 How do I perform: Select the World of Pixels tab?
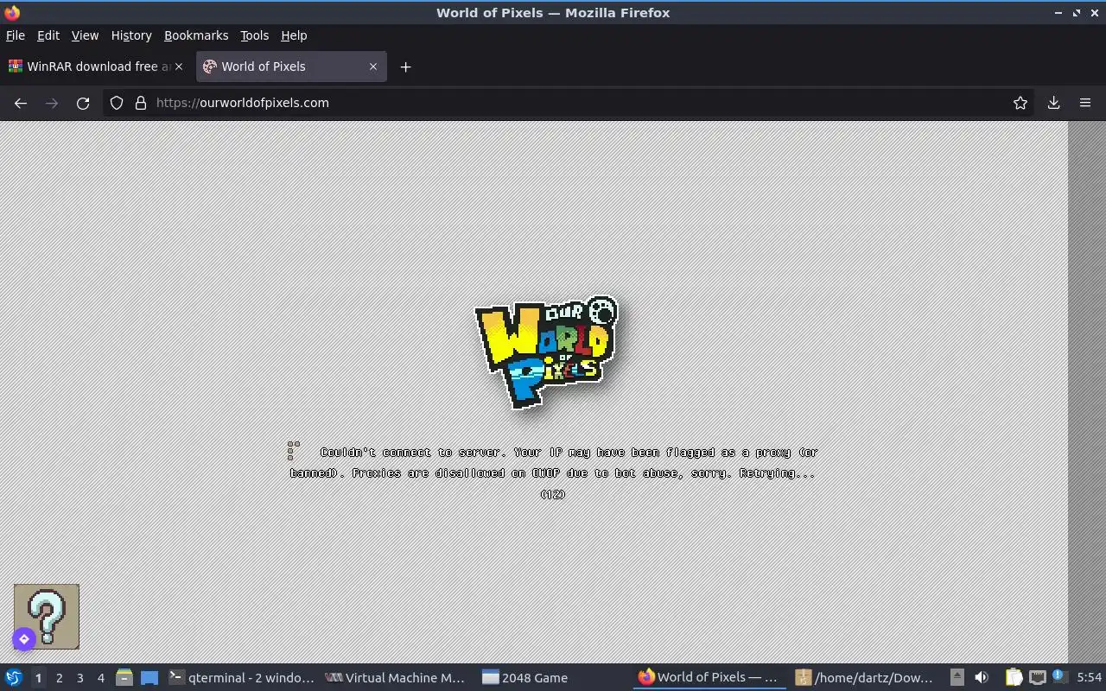pos(291,67)
